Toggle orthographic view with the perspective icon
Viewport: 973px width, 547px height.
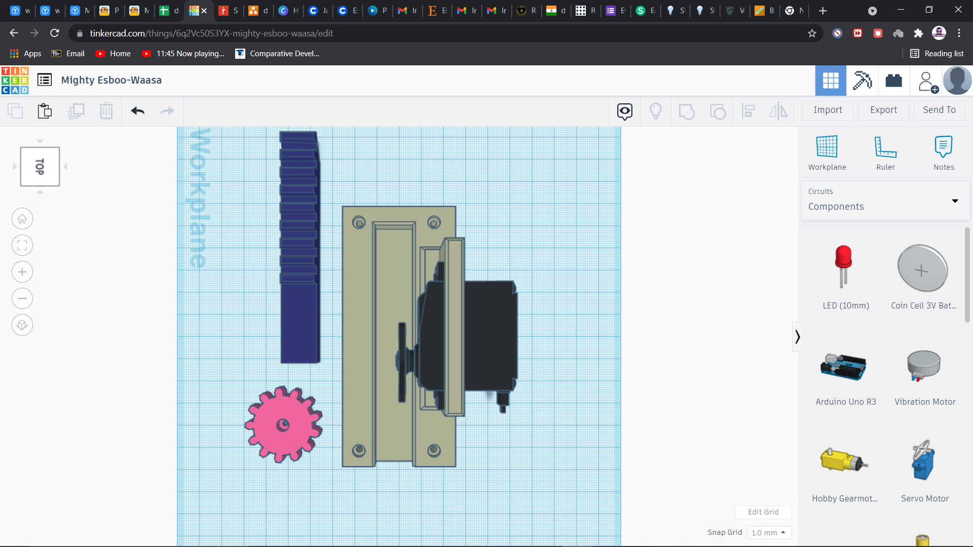(x=22, y=325)
